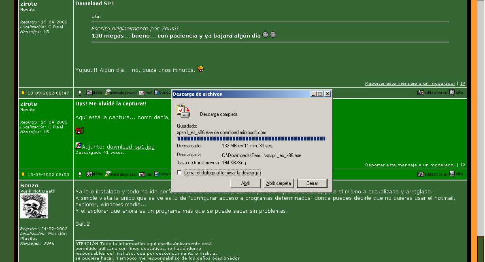Click the light bulb icon in the 08:50 bar

(80, 174)
